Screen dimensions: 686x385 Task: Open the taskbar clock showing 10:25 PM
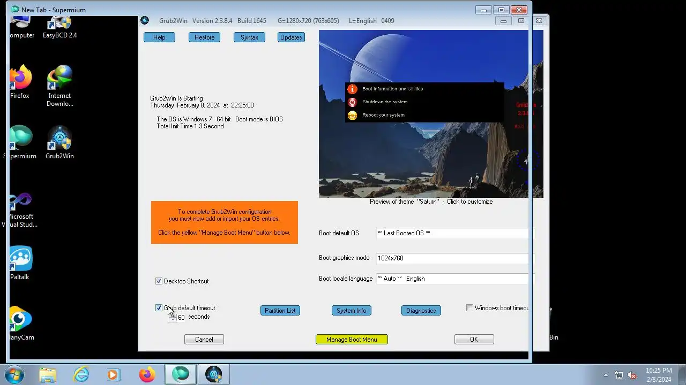tap(659, 375)
